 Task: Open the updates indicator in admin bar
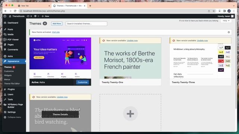(29, 16)
